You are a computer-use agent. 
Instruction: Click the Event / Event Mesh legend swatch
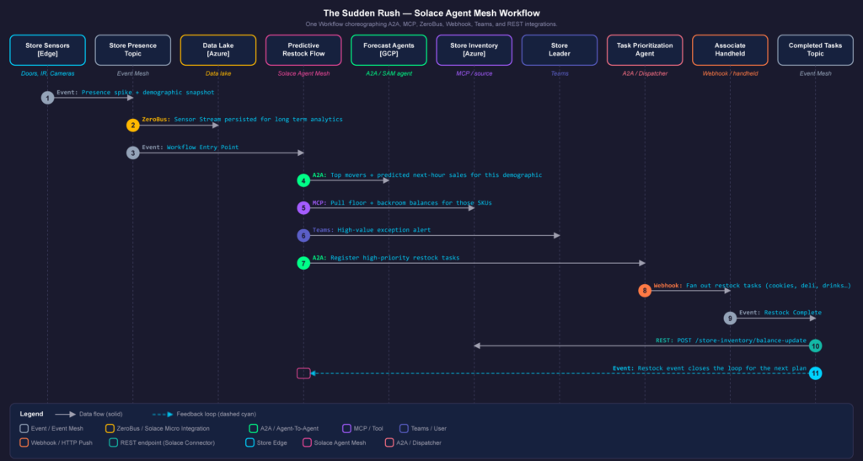pos(24,428)
